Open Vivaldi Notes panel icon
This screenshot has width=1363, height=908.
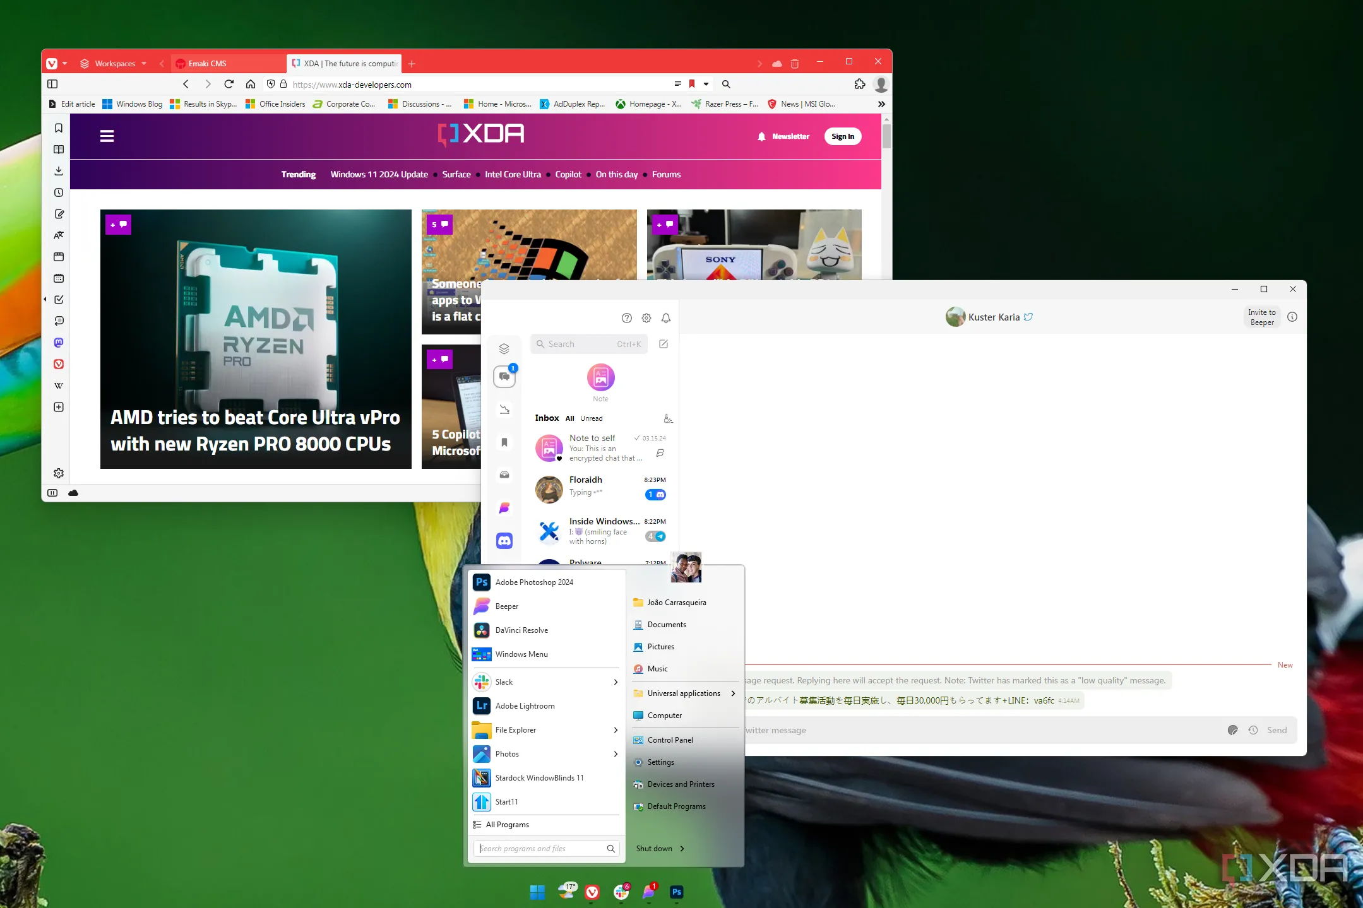(x=59, y=214)
